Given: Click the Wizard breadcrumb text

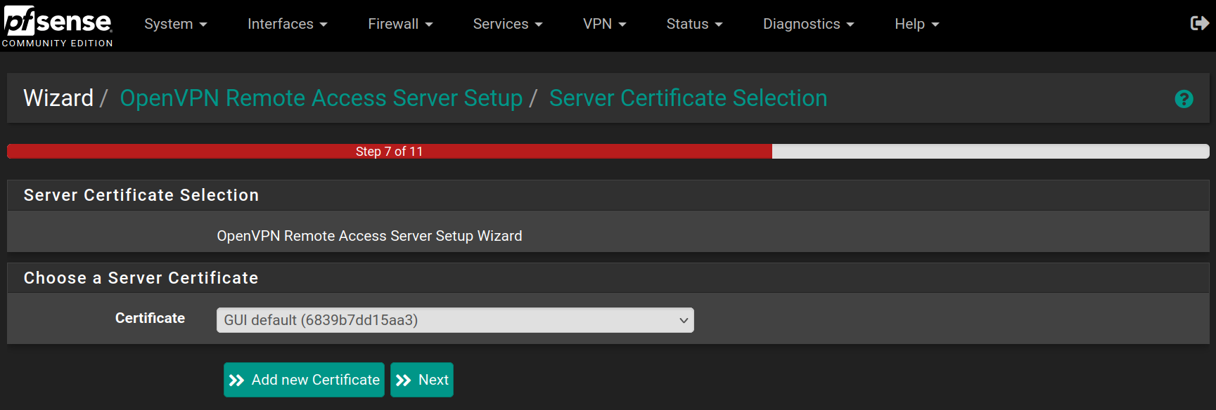Looking at the screenshot, I should (58, 98).
